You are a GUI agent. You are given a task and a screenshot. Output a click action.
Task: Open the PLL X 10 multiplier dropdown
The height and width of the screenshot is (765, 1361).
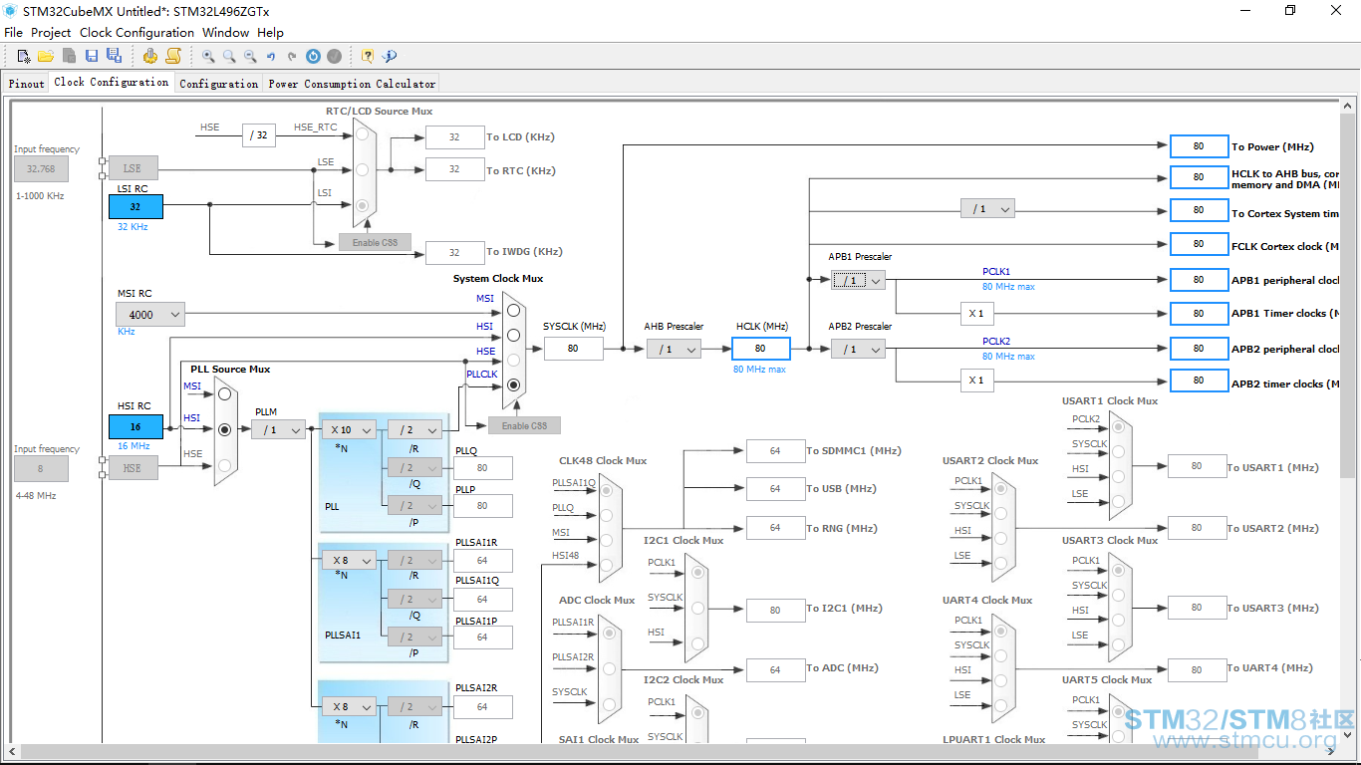[x=349, y=430]
